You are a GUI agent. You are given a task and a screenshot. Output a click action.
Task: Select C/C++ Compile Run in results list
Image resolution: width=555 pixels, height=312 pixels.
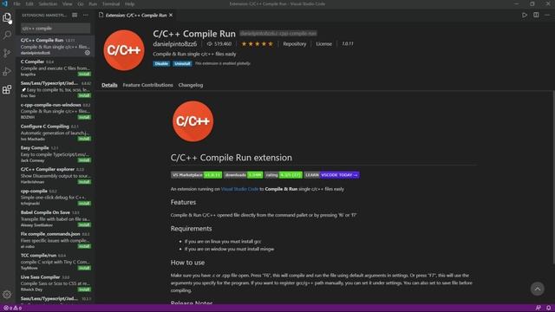(x=55, y=46)
